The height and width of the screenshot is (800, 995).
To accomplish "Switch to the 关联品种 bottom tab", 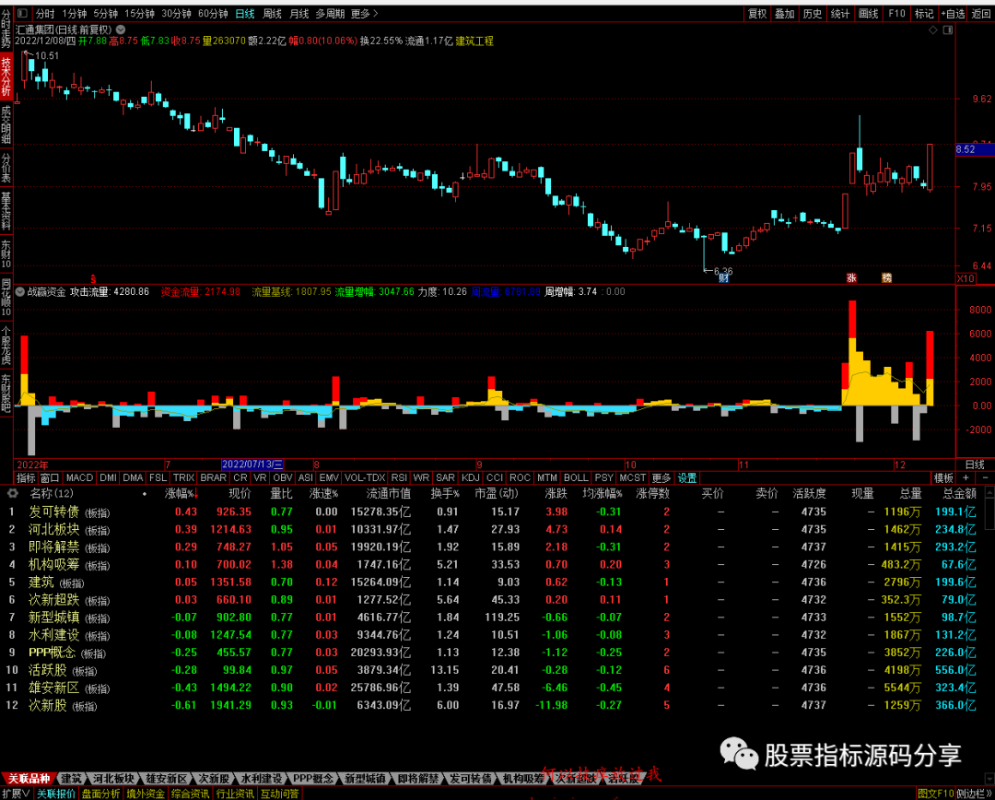I will click(28, 779).
